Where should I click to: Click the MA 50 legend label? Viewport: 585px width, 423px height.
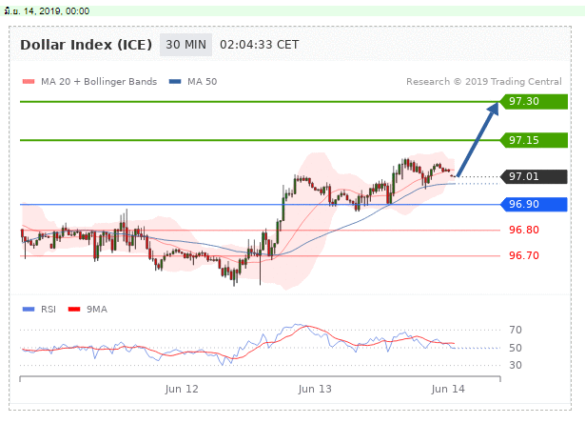[x=203, y=82]
